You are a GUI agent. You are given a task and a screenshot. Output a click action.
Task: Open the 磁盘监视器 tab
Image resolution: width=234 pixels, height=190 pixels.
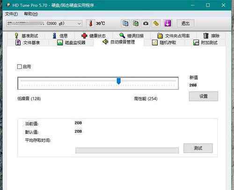point(71,43)
